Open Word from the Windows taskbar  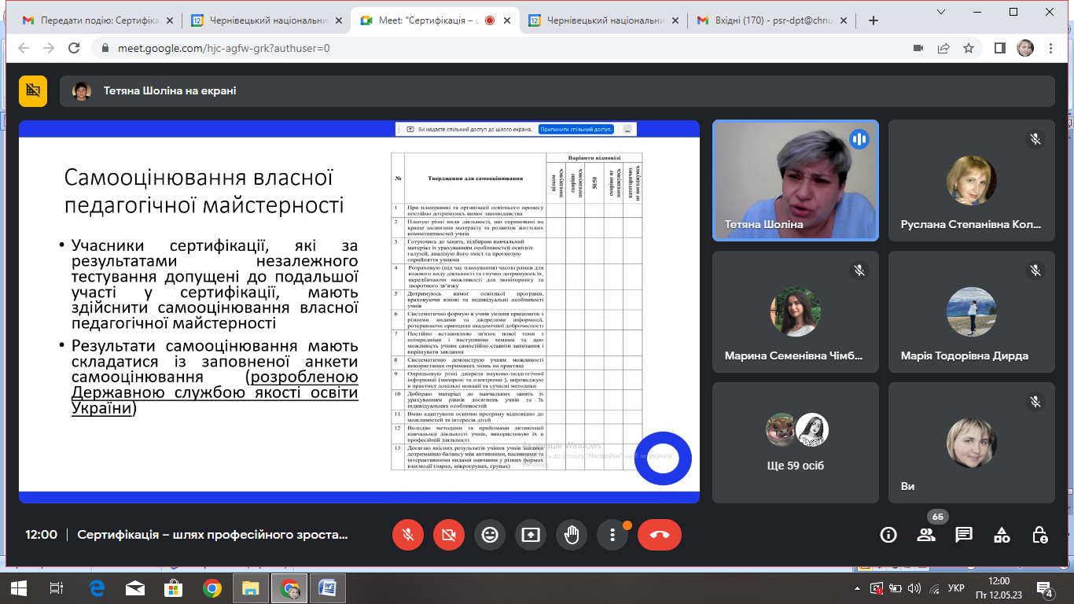328,587
